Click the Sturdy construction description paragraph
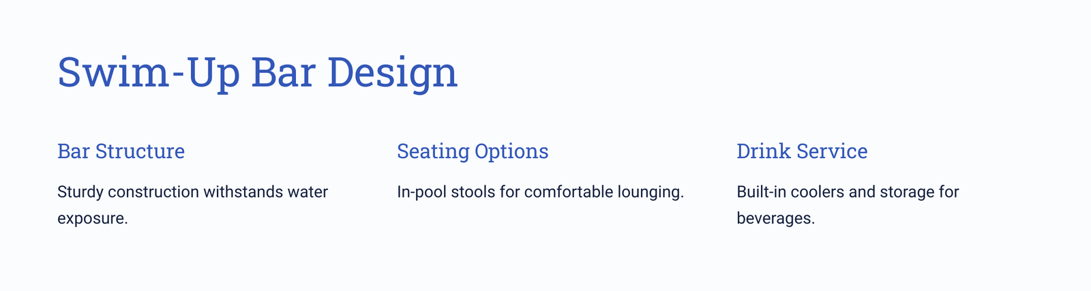 tap(193, 205)
